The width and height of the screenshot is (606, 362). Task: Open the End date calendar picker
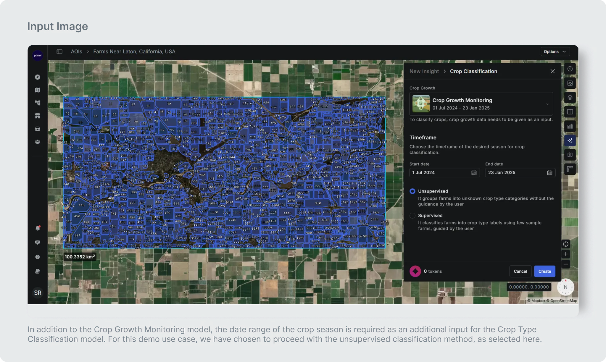(549, 173)
